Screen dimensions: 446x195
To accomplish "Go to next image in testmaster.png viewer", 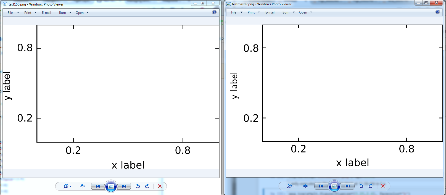I will (347, 186).
